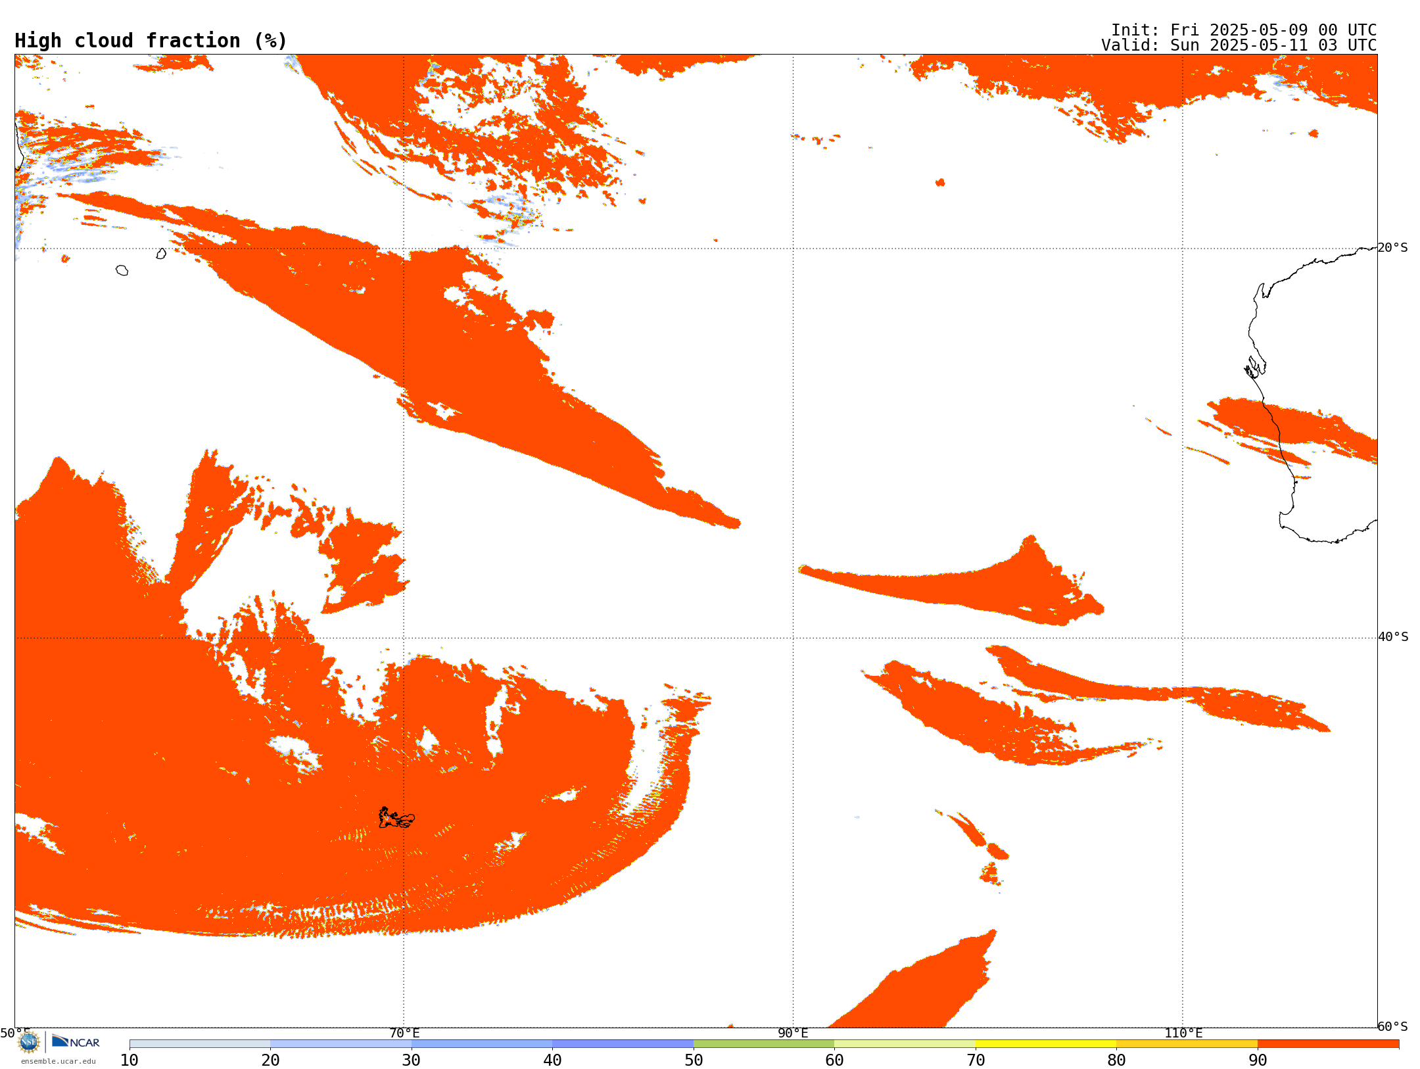Screen dimensions: 1420x1069
Task: Click the 90°E longitude label
Action: [x=793, y=1033]
